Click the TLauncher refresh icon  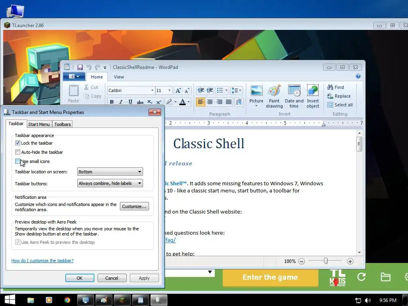(x=361, y=277)
